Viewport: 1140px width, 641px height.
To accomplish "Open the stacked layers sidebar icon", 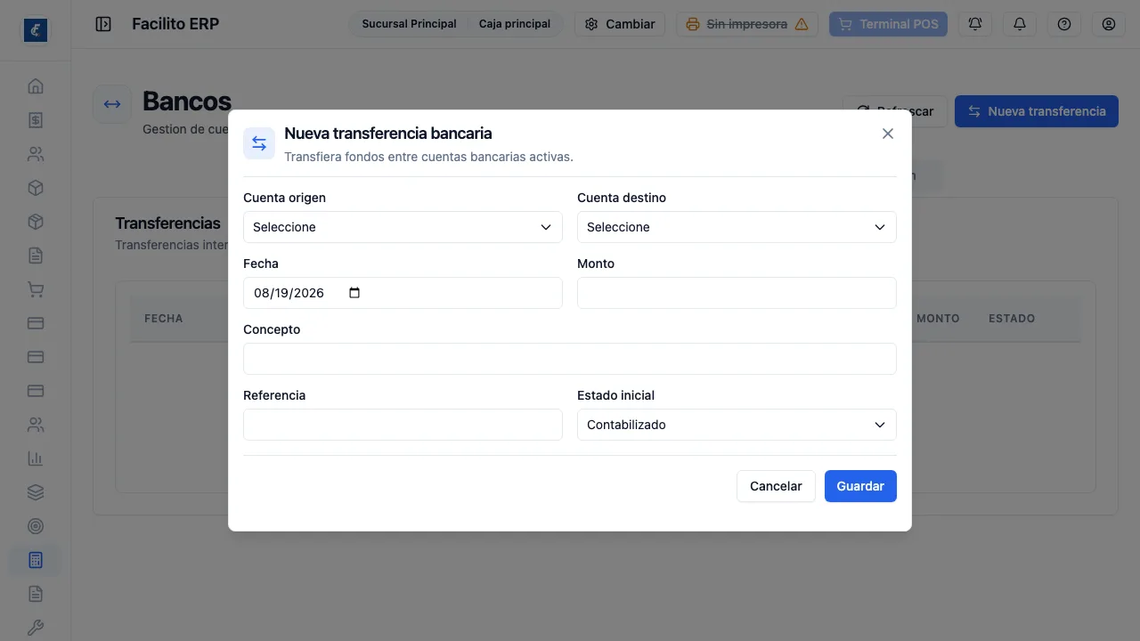I will coord(36,492).
